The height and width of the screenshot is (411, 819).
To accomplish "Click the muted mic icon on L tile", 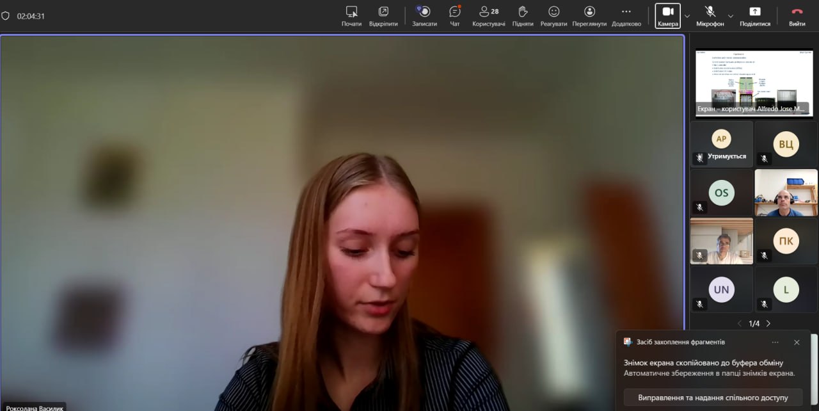I will pos(764,304).
